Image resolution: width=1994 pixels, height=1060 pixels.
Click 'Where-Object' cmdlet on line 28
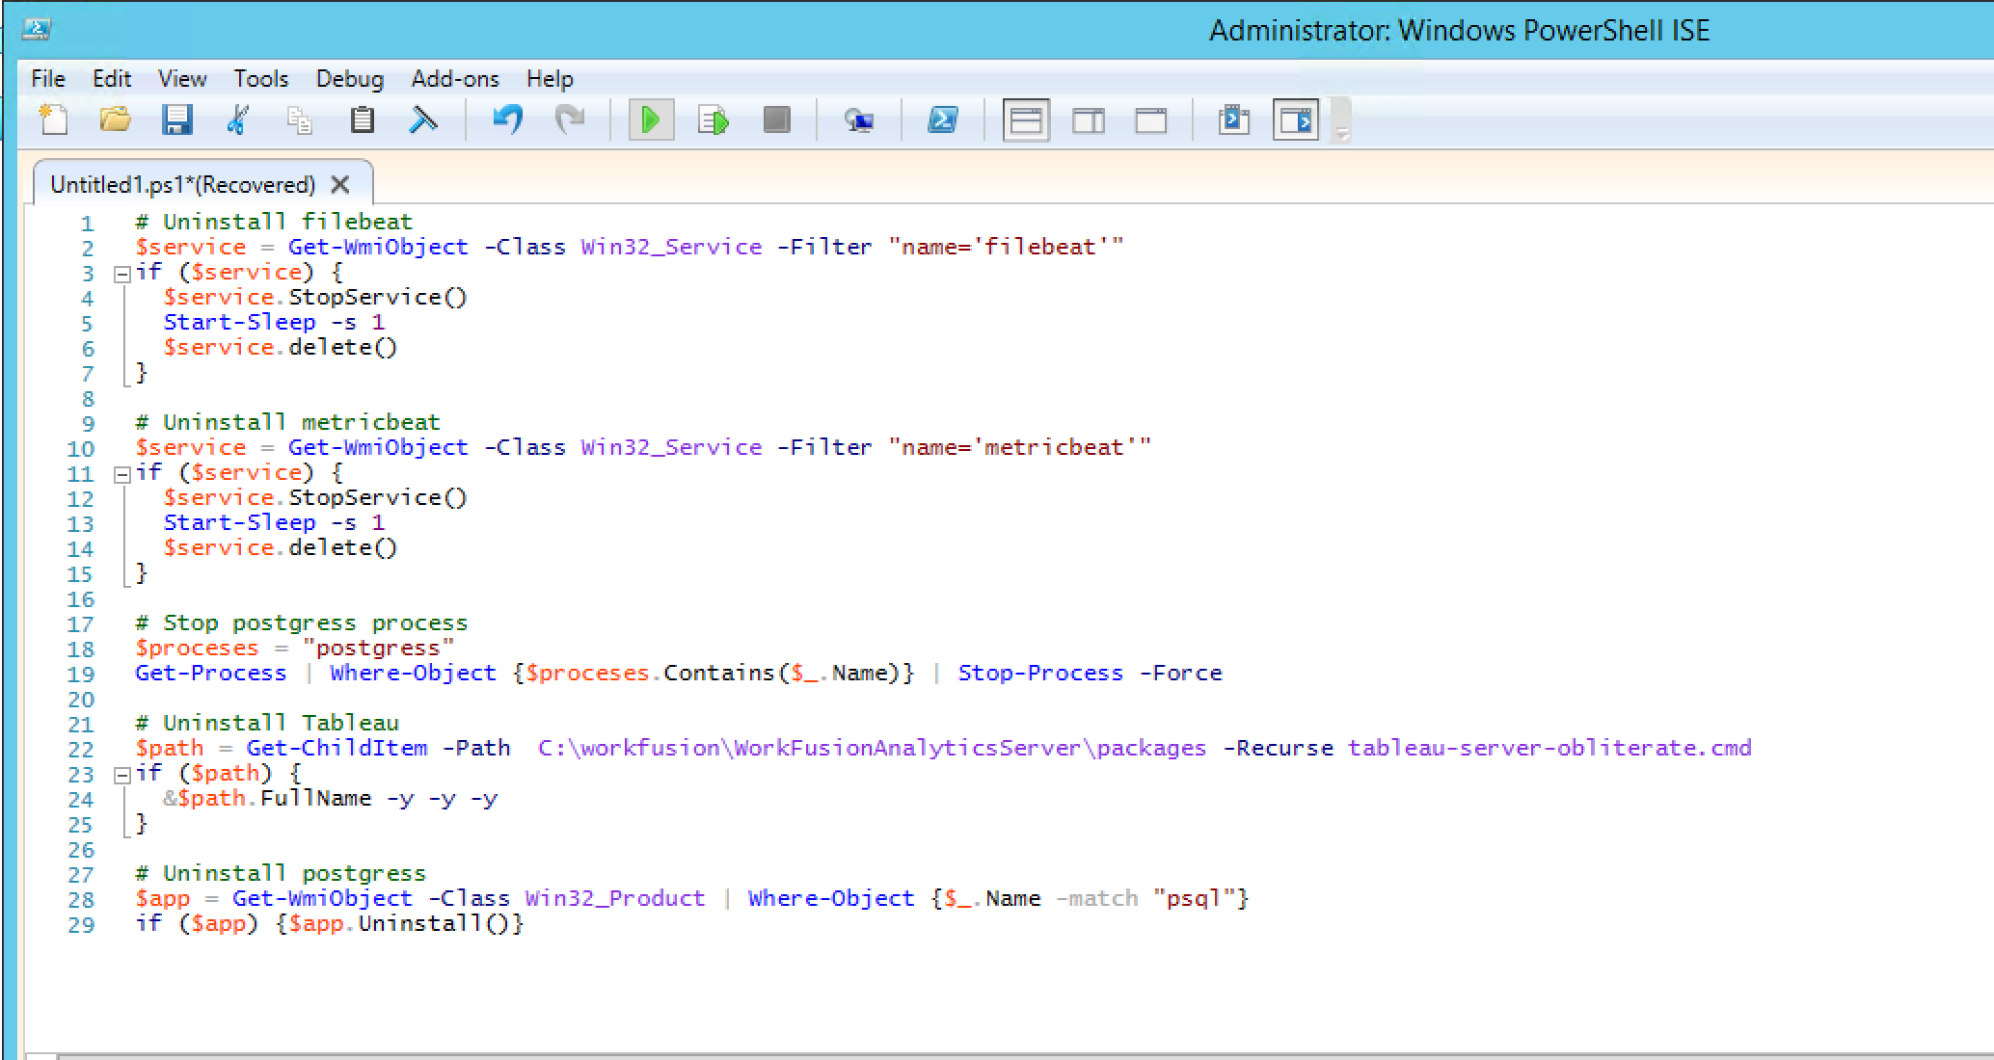tap(831, 898)
